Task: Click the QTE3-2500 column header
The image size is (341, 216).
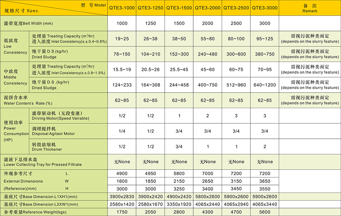Action: [x=236, y=8]
